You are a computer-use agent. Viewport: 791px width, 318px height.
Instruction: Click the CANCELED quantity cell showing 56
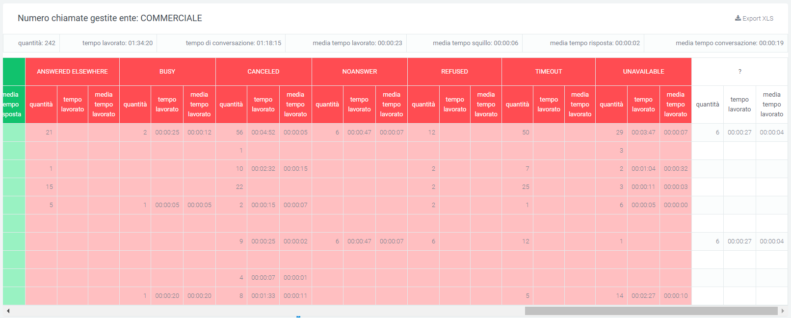click(231, 132)
